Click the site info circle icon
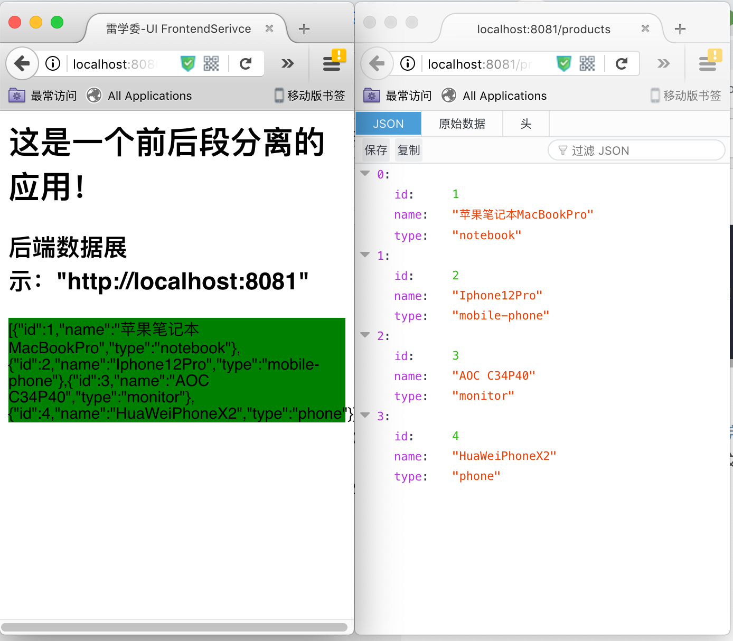The height and width of the screenshot is (641, 733). pos(52,63)
